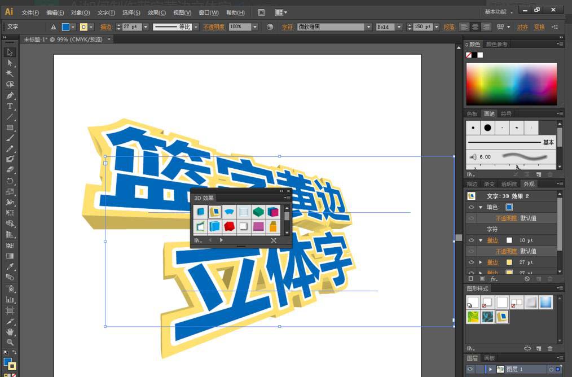Click the center align text icon
Image resolution: width=572 pixels, height=377 pixels.
click(475, 27)
